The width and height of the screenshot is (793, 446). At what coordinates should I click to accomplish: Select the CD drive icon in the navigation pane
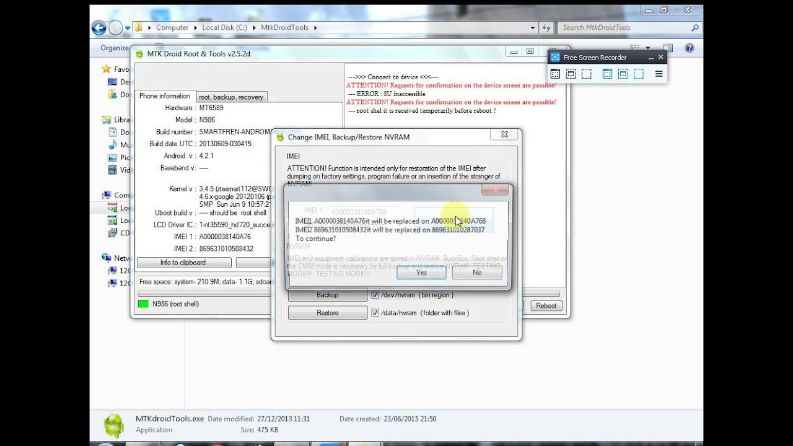pos(112,233)
